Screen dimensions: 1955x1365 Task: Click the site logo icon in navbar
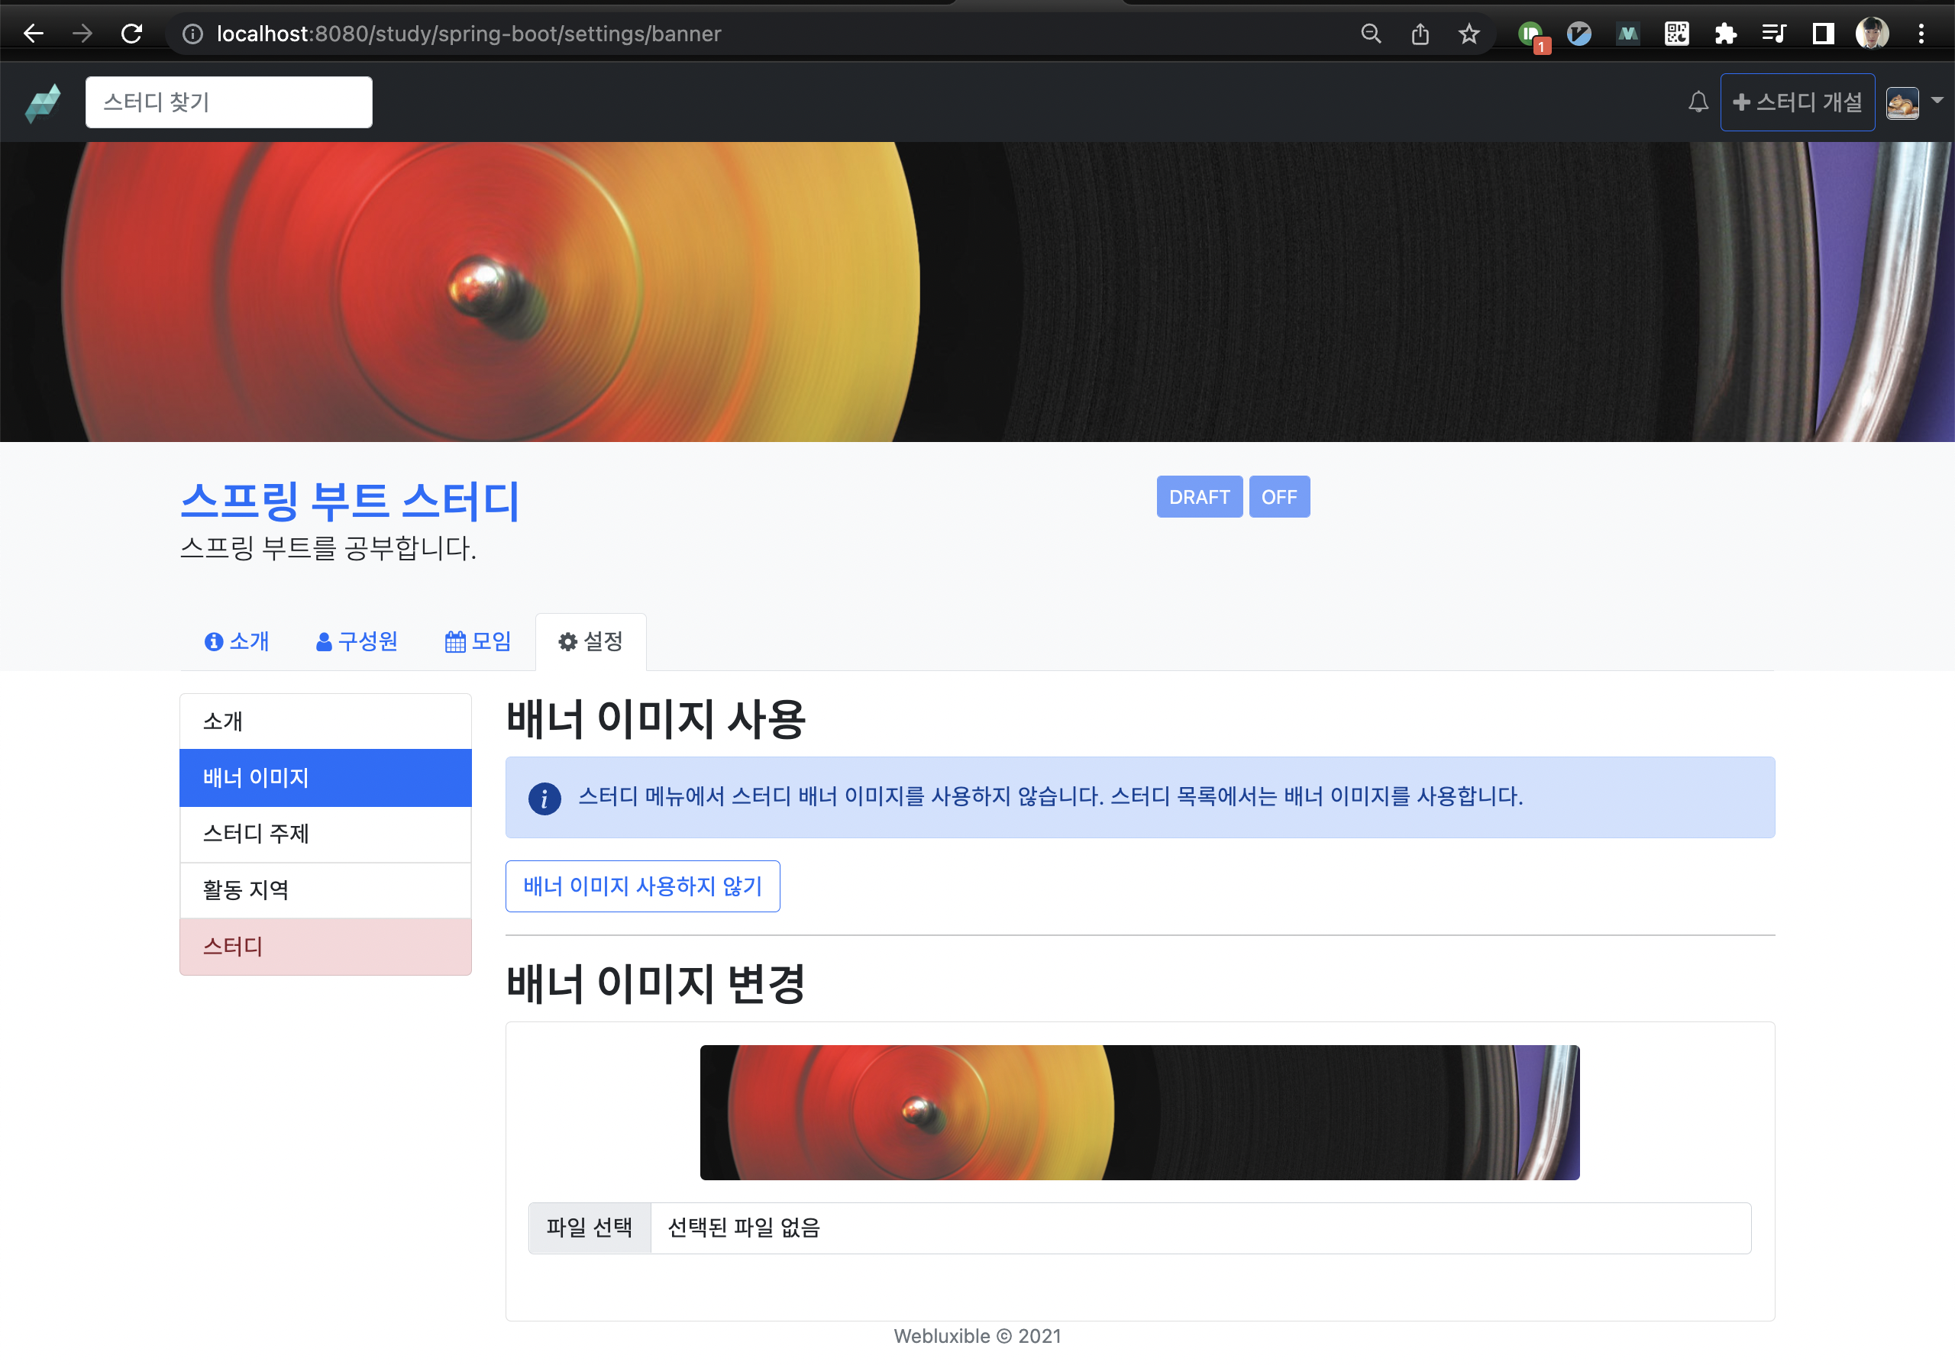point(43,102)
